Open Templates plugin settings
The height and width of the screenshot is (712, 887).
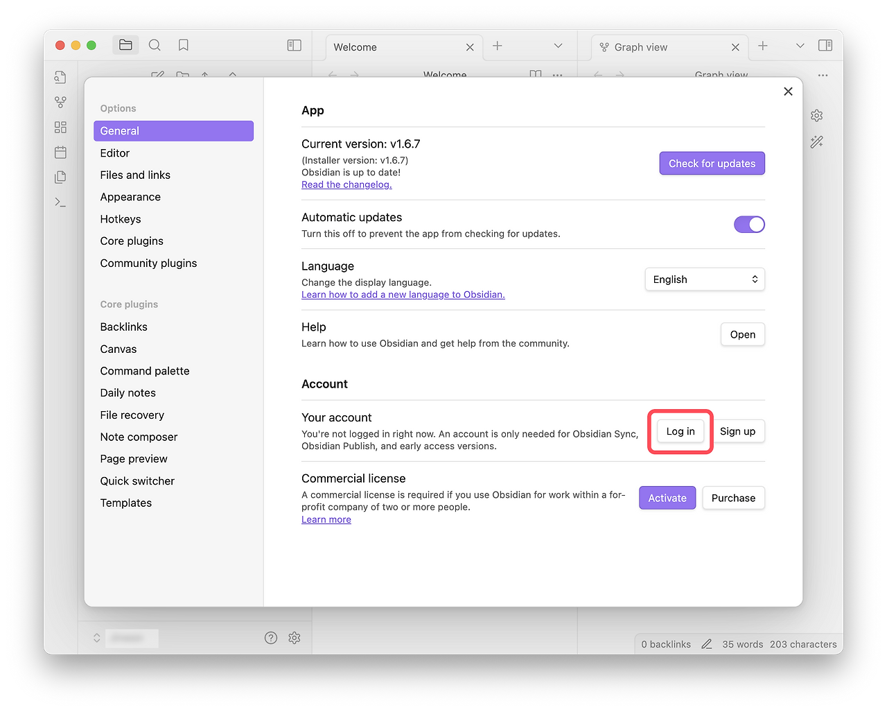(x=173, y=503)
